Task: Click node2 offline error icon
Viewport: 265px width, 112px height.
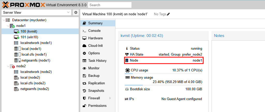Action: pos(12,66)
